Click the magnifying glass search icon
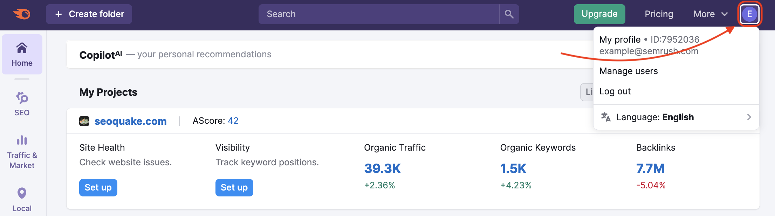The width and height of the screenshot is (775, 216). point(509,14)
